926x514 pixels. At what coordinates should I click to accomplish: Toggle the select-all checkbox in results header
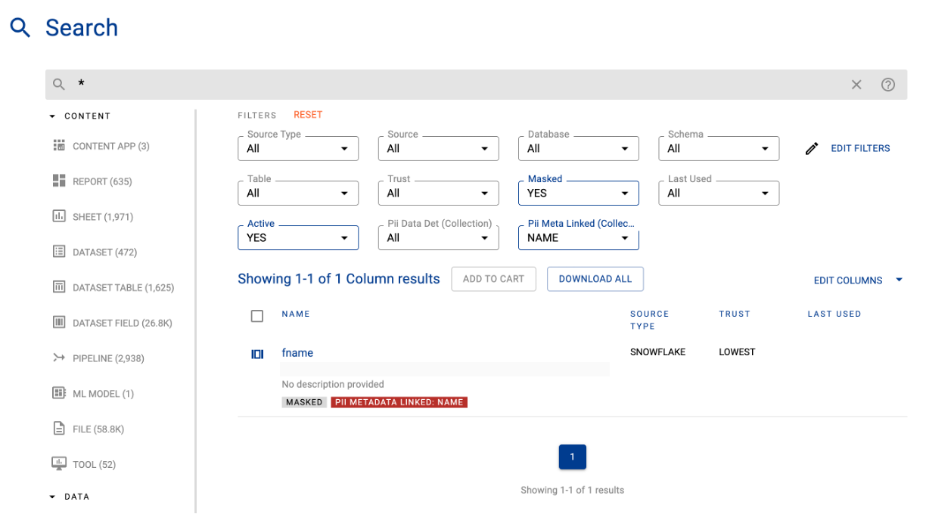(x=257, y=316)
